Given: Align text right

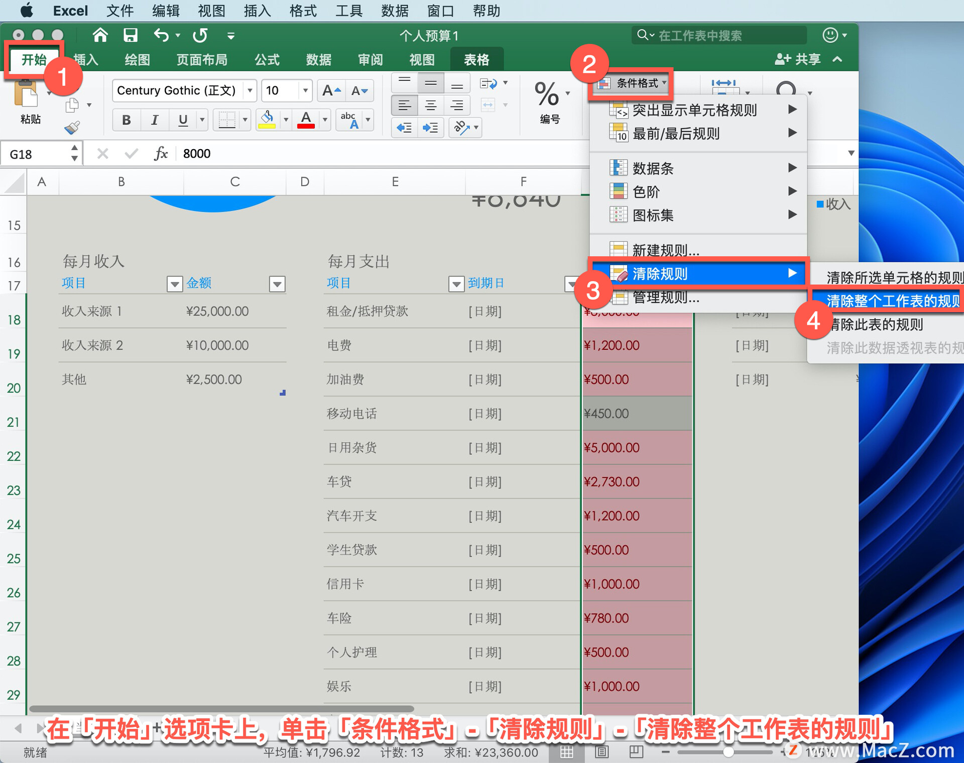Looking at the screenshot, I should click(457, 105).
